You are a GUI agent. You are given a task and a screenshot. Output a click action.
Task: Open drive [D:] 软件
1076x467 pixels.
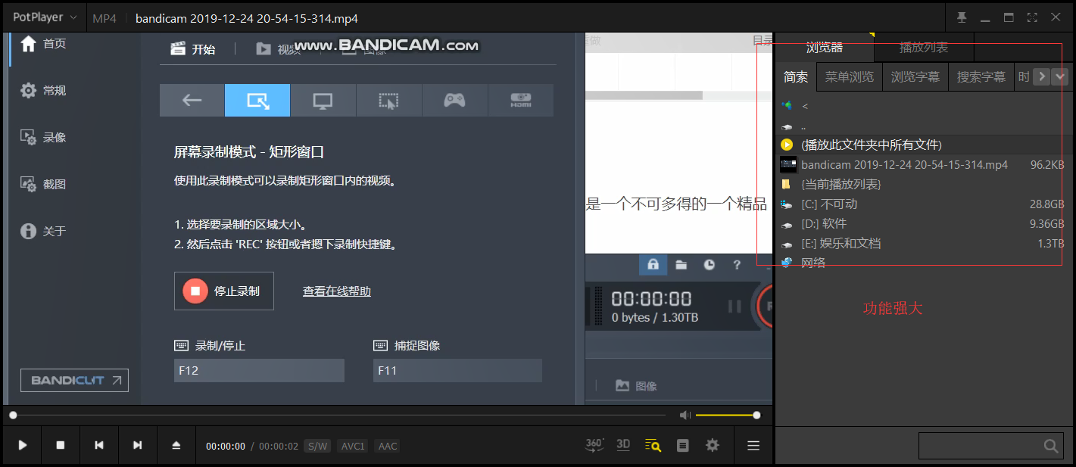point(924,223)
